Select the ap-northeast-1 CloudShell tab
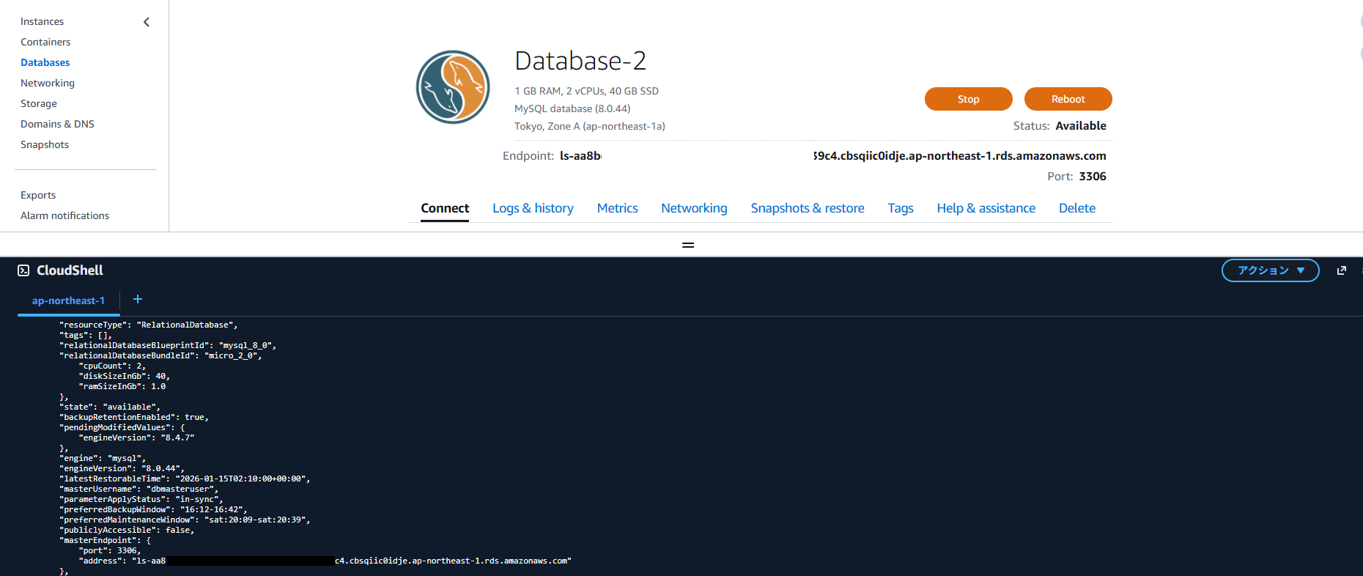Viewport: 1363px width, 576px height. tap(68, 300)
